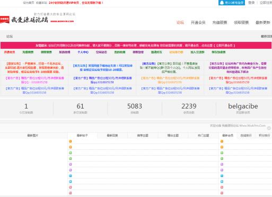Open the newest member belgacibe profile

click(x=243, y=106)
